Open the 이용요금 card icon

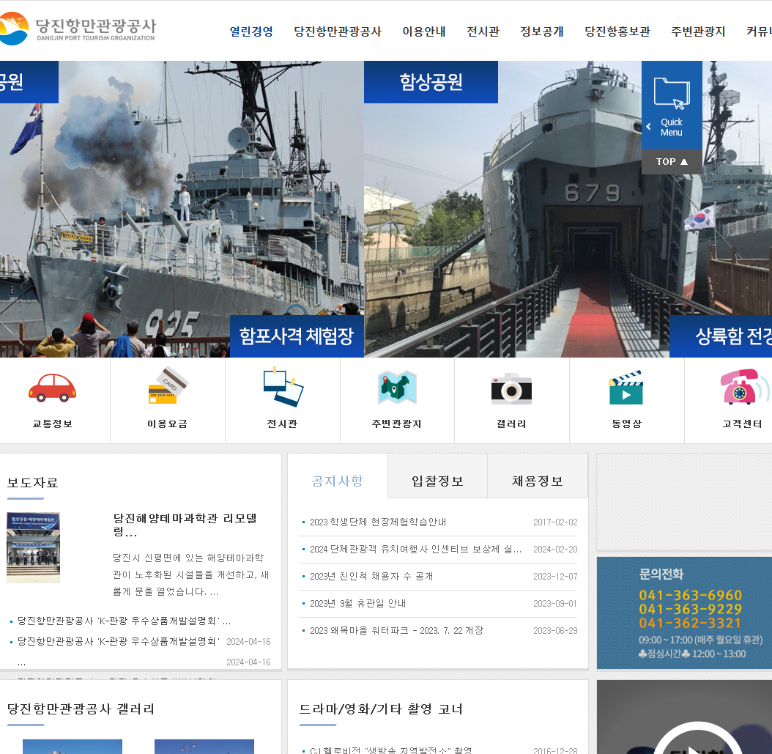tap(168, 385)
